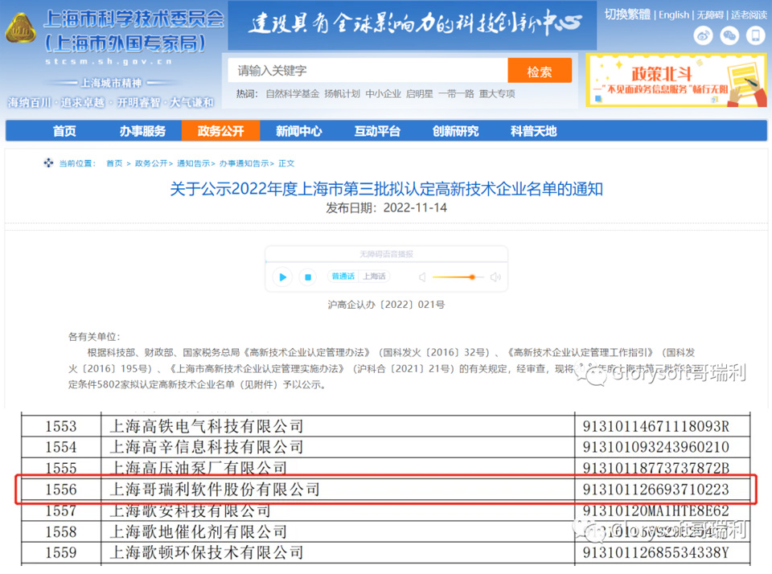Click breadcrumb 办事通知告示 link
Viewport: 772px width, 574px height.
pyautogui.click(x=244, y=163)
